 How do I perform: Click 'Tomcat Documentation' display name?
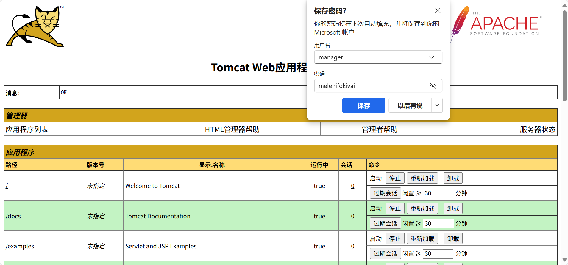[158, 216]
